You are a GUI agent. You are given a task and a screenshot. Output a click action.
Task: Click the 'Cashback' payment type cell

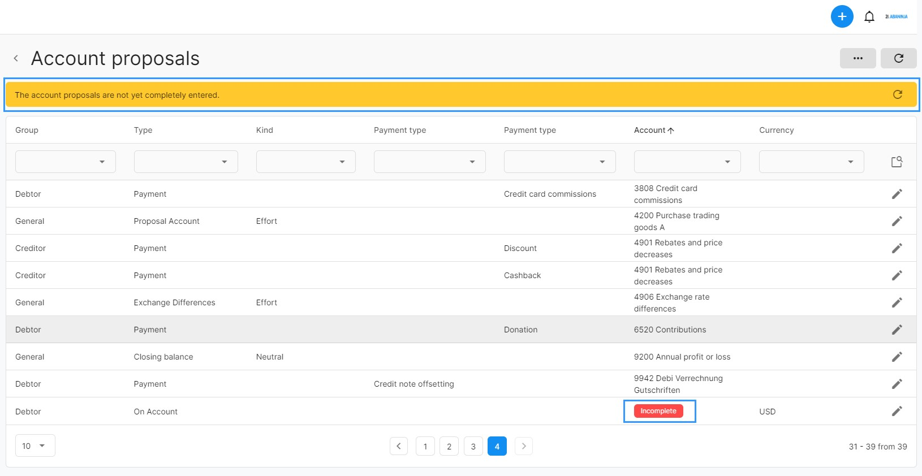[x=523, y=275]
